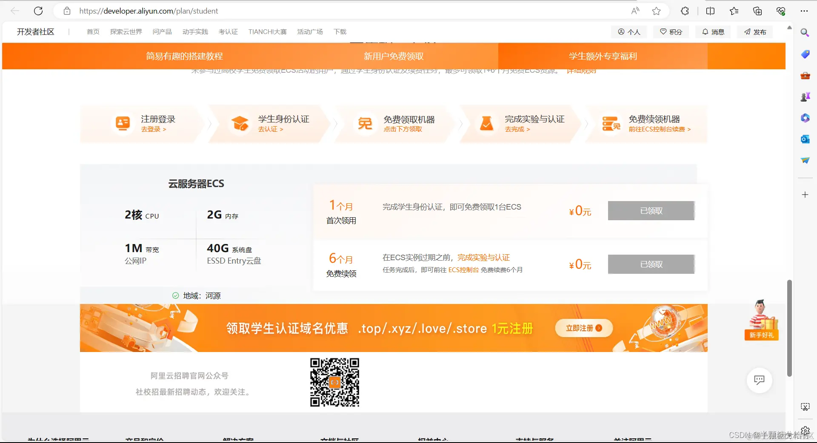Image resolution: width=817 pixels, height=443 pixels.
Task: Follow the 去完成 link
Action: click(517, 129)
